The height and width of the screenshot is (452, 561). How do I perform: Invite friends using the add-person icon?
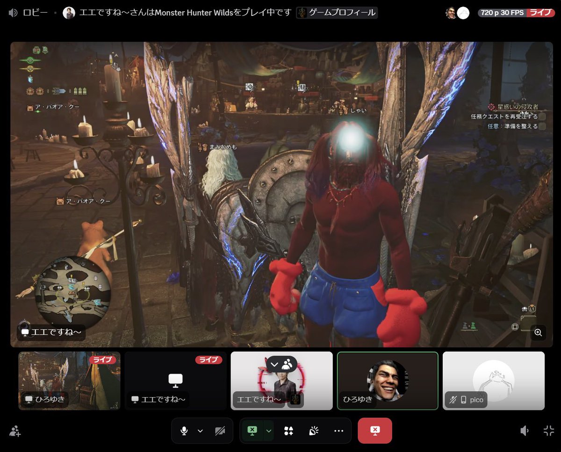point(15,431)
